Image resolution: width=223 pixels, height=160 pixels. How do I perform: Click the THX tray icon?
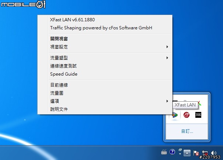(x=198, y=115)
